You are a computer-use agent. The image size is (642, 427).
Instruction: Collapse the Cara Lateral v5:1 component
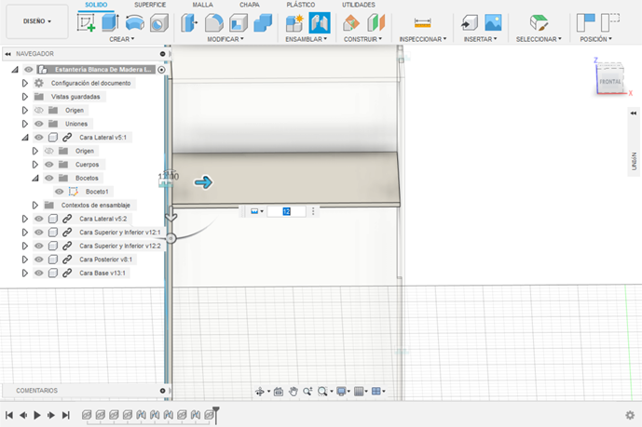pos(25,138)
